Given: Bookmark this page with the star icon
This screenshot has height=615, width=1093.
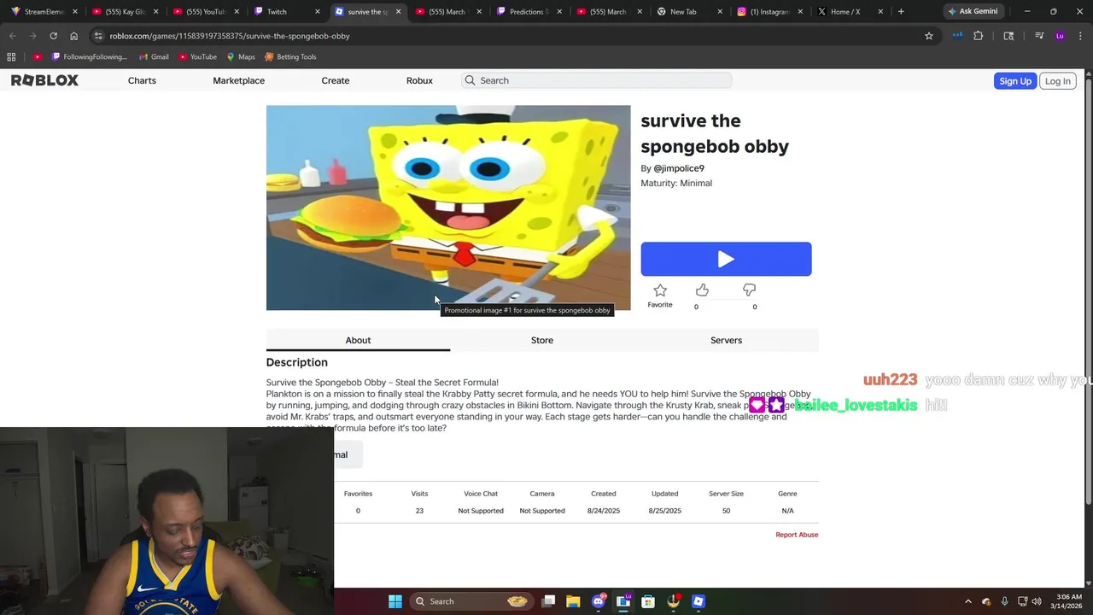Looking at the screenshot, I should pyautogui.click(x=929, y=36).
